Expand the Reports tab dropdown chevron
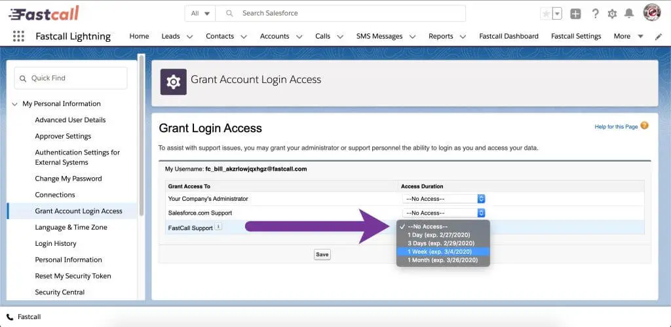671x327 pixels. pyautogui.click(x=463, y=37)
